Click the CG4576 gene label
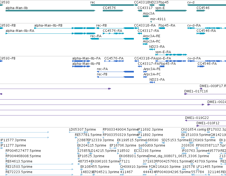This screenshot has width=226, height=176. tap(109, 8)
